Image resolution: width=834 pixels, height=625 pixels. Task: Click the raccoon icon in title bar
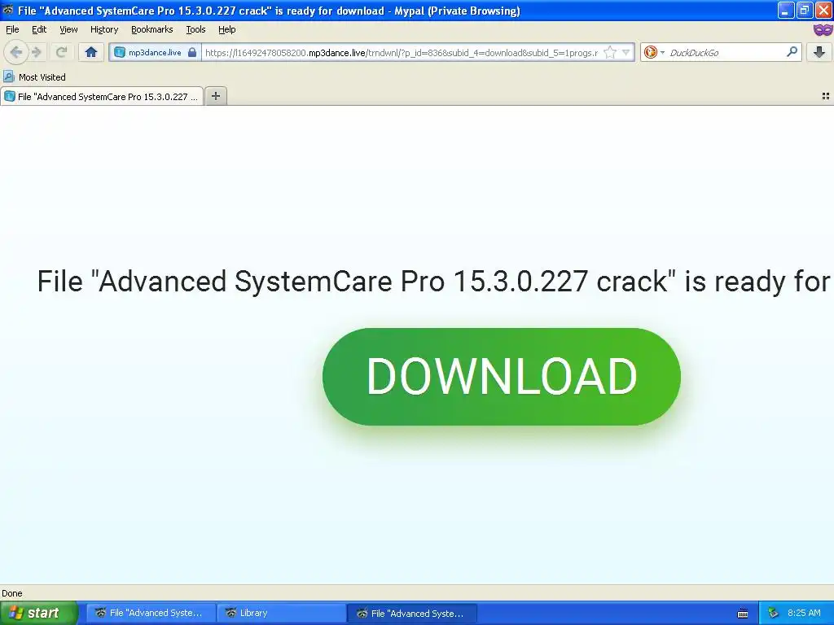8,10
